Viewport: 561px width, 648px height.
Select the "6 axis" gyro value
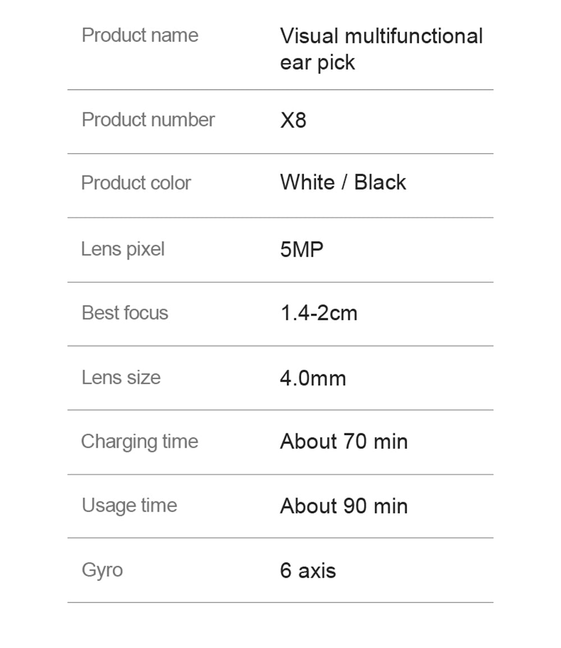pos(307,571)
